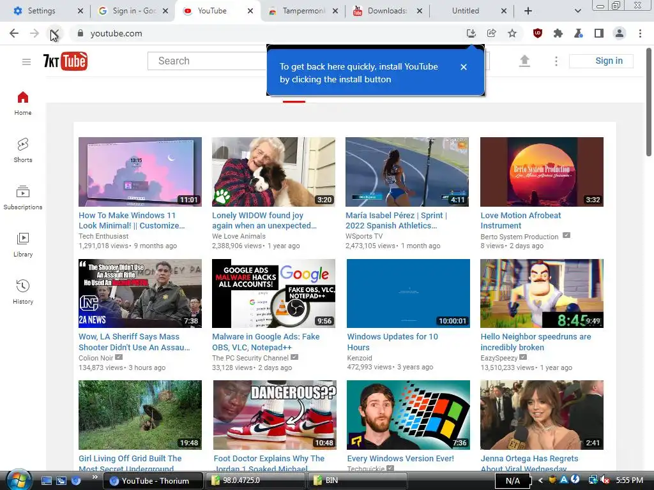Go back with the browser back arrow
This screenshot has width=654, height=490.
tap(14, 33)
